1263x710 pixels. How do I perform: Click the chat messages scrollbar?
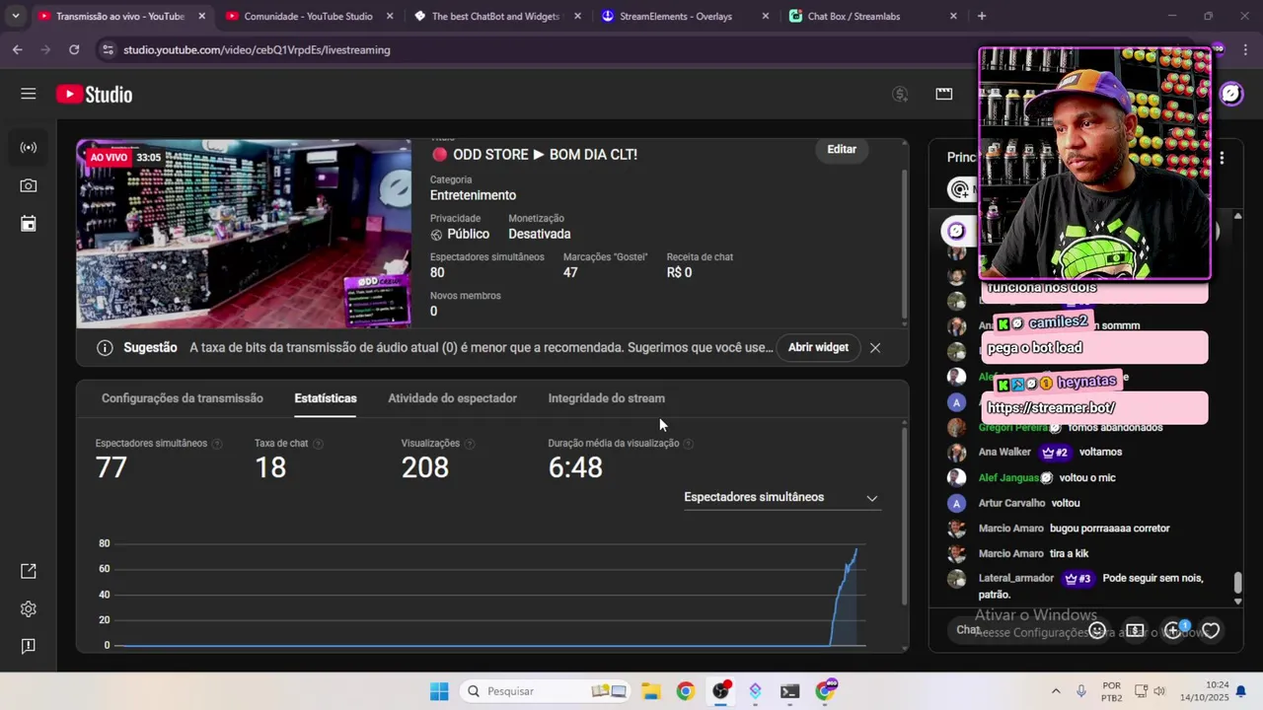point(1237,584)
